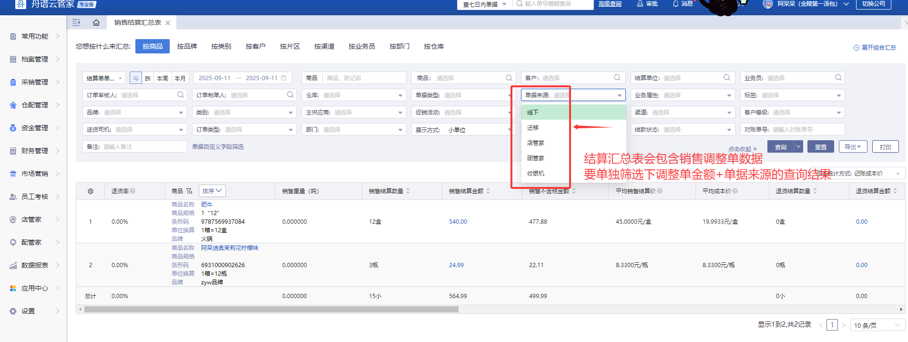The width and height of the screenshot is (908, 342).
Task: Click the 消息 bell icon
Action: coord(675,4)
